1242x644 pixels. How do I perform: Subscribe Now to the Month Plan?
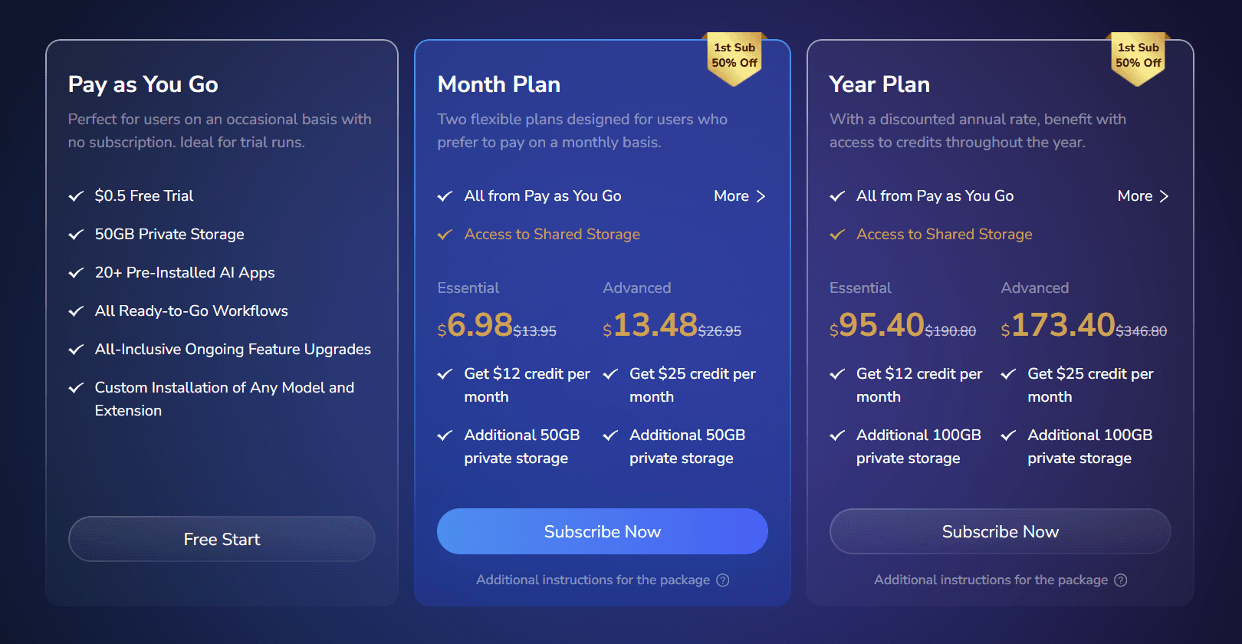(602, 531)
